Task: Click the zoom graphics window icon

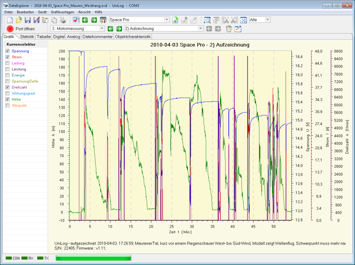Action: (x=207, y=20)
